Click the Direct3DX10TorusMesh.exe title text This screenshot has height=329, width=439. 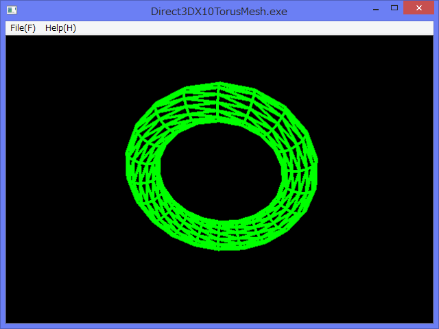click(x=219, y=12)
